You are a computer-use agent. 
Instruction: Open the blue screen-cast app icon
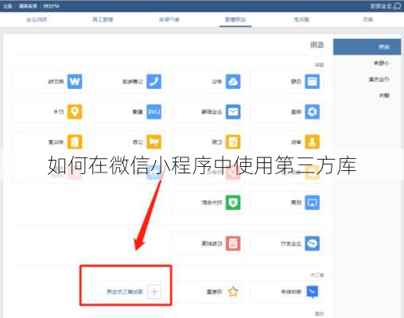(x=312, y=203)
